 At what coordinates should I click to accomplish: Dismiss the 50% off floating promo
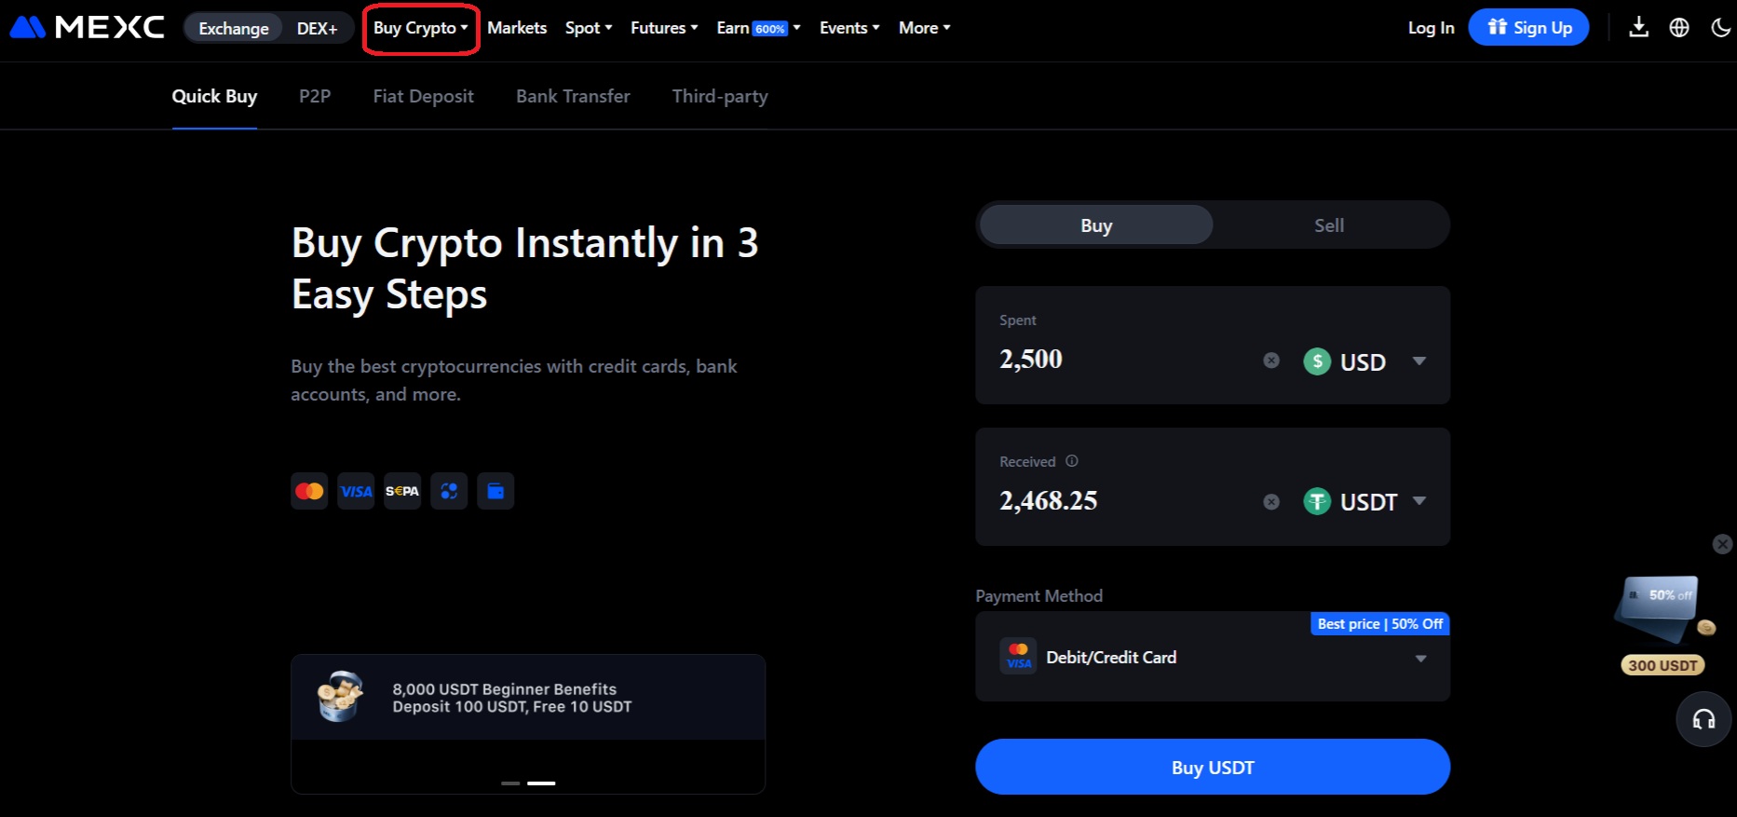pyautogui.click(x=1723, y=544)
